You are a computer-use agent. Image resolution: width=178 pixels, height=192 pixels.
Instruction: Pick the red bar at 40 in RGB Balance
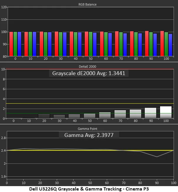(71, 44)
